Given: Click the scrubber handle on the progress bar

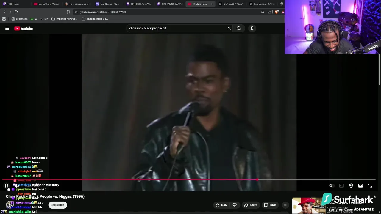Looking at the screenshot, I should point(257,180).
